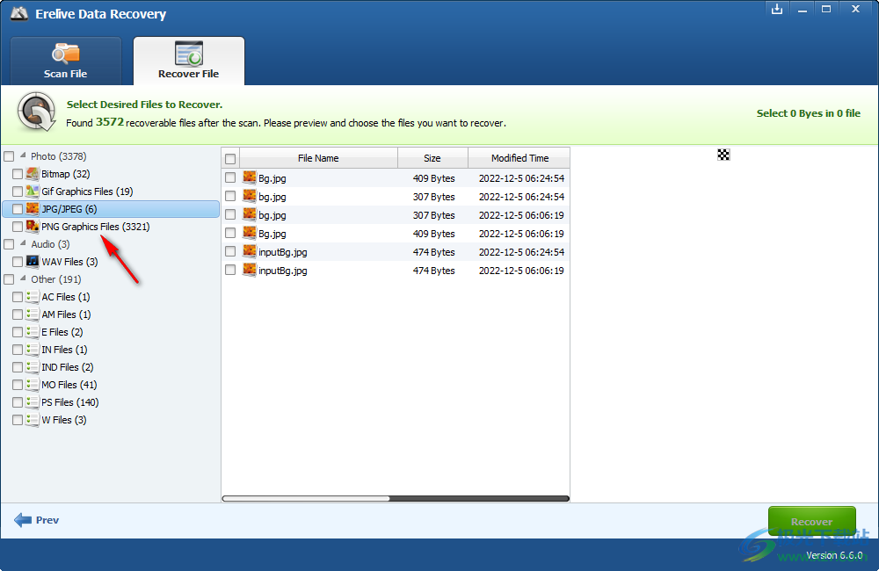Click the Bitmap category icon
This screenshot has height=571, width=879.
33,174
